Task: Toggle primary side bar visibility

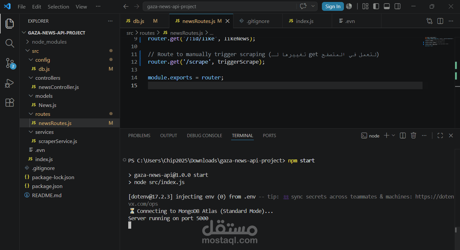Action: coord(376,6)
